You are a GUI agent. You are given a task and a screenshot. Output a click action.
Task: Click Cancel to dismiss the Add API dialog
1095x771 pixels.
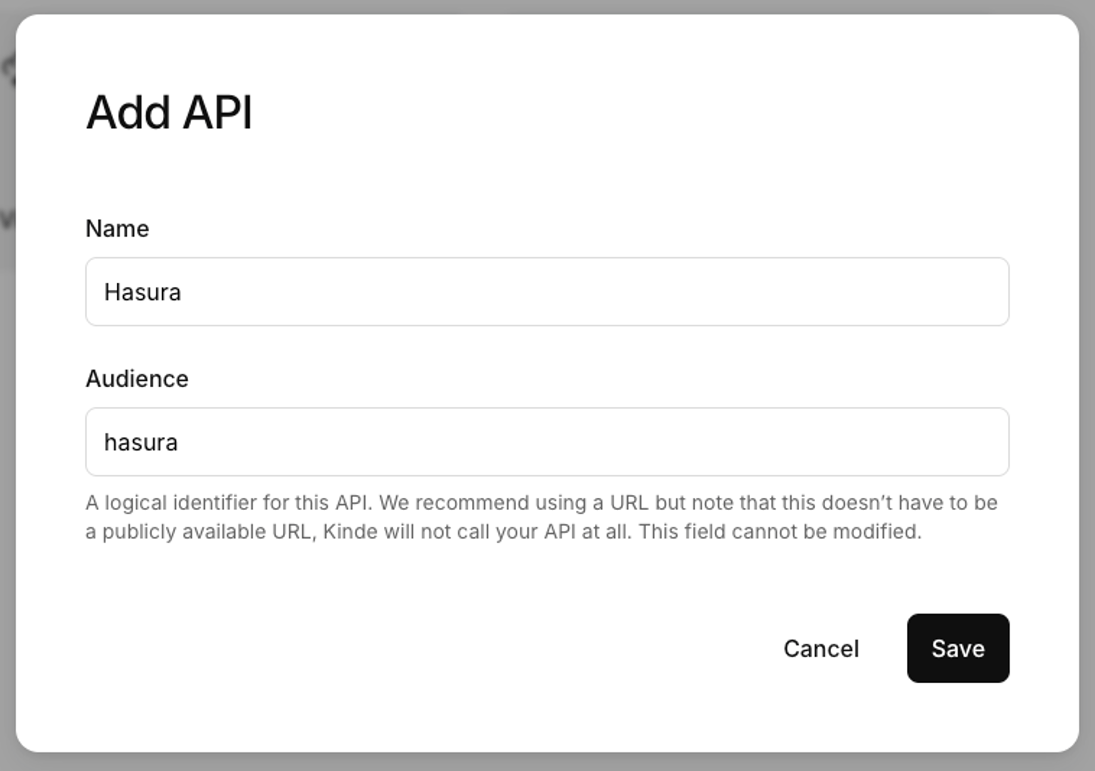coord(821,649)
